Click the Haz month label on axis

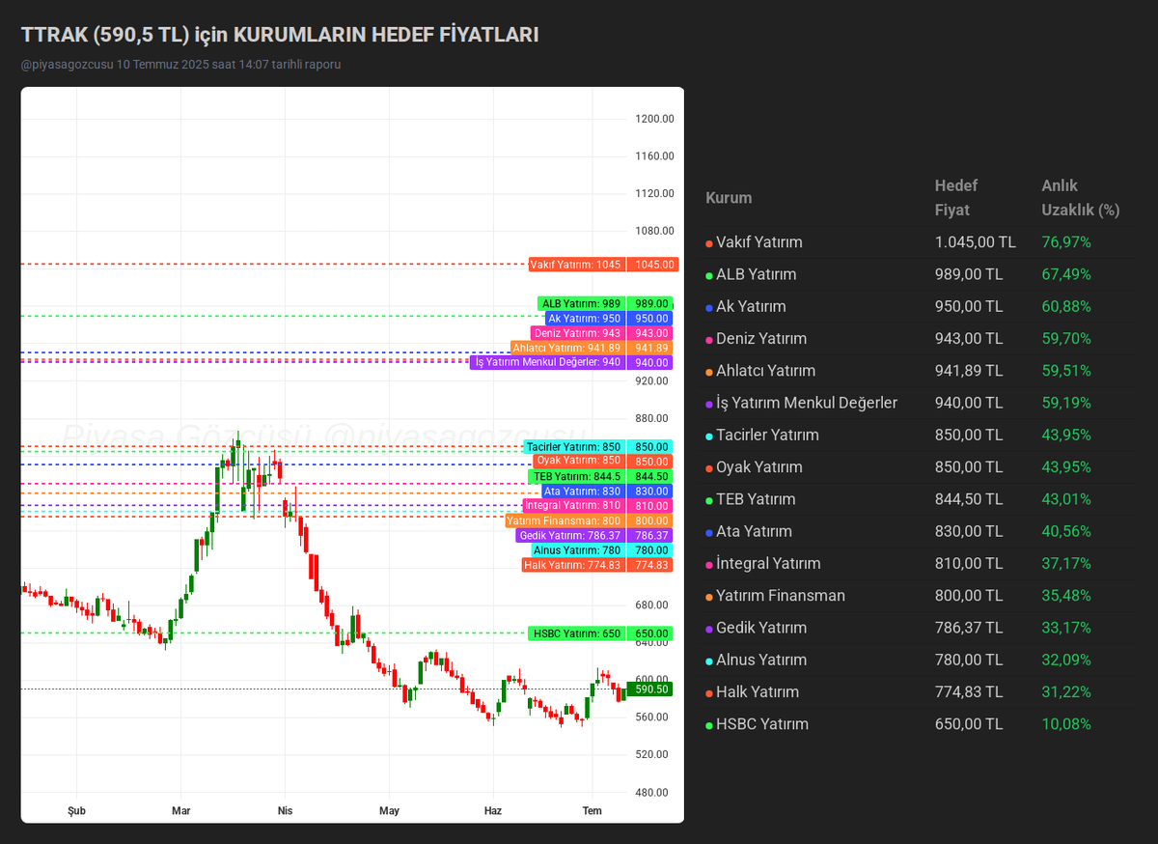pyautogui.click(x=493, y=811)
